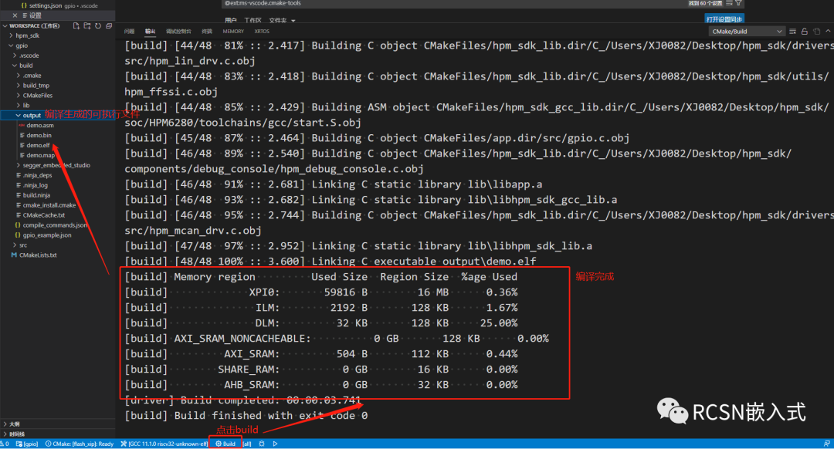The width and height of the screenshot is (834, 449).
Task: Open demo.bin file
Action: [x=39, y=136]
